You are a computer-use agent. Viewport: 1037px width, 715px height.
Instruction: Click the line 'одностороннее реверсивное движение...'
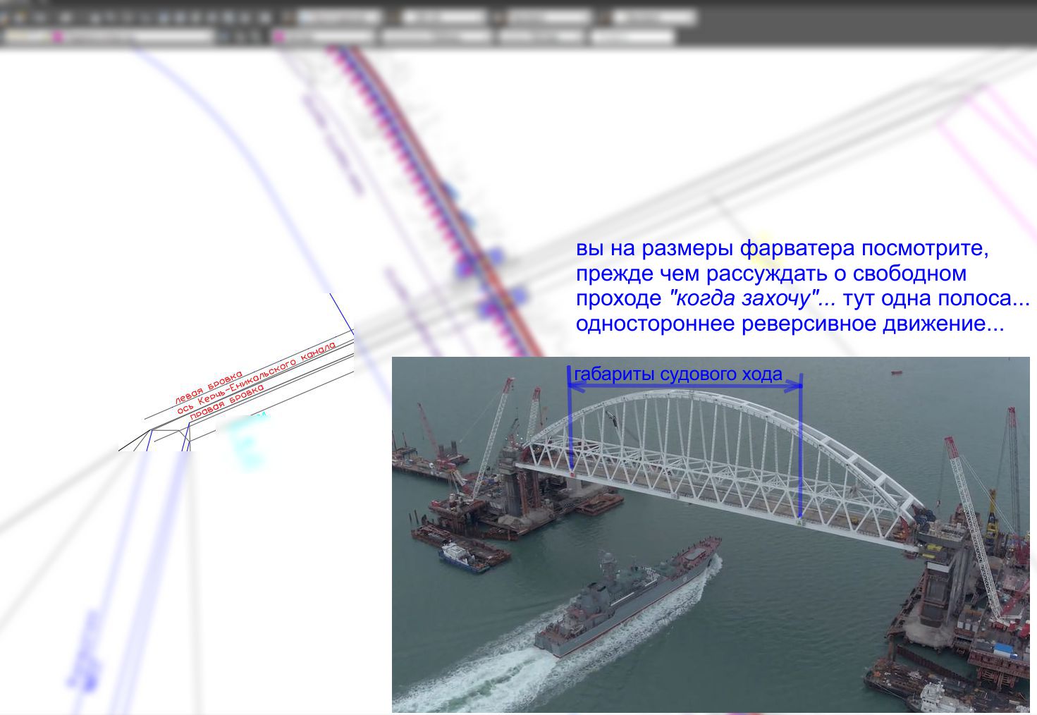[x=790, y=324]
